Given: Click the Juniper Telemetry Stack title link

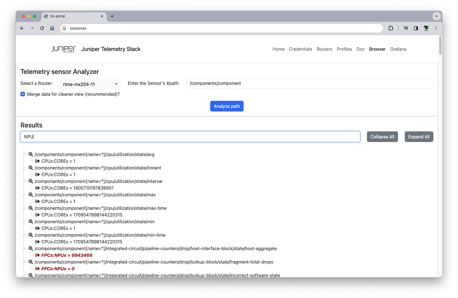Looking at the screenshot, I should click(x=111, y=49).
